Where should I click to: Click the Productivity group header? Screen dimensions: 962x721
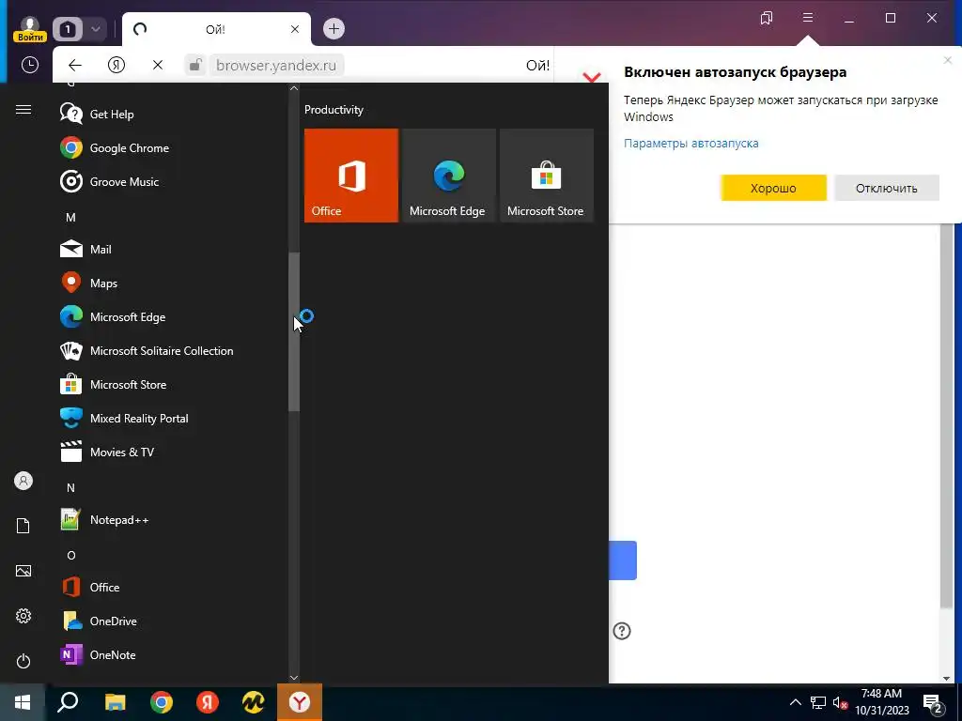[x=334, y=110]
